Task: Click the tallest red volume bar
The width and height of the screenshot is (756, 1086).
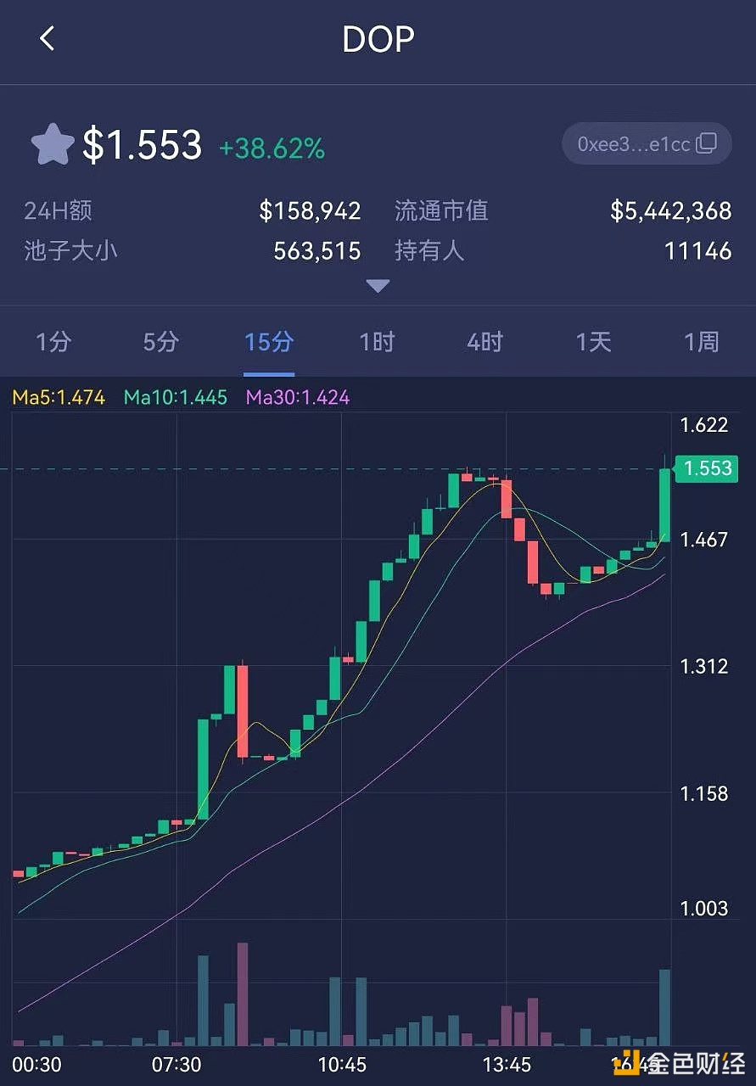Action: click(x=243, y=993)
